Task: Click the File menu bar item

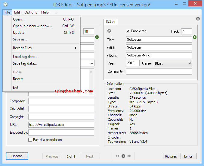Action: 7,12
